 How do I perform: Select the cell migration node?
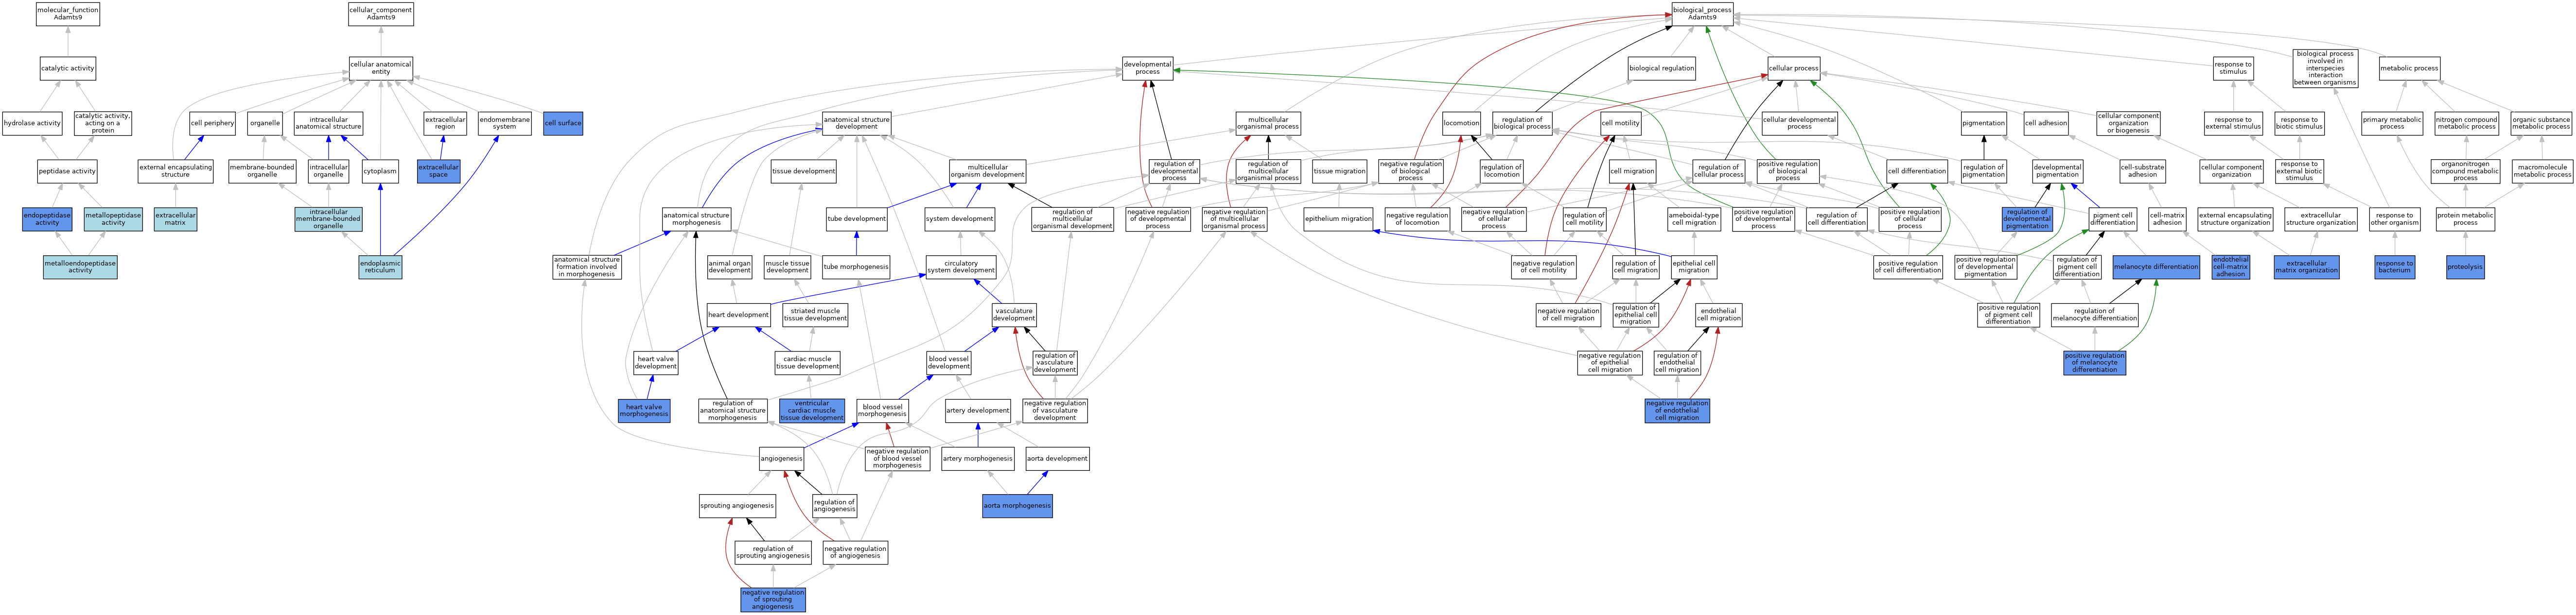(x=1632, y=172)
